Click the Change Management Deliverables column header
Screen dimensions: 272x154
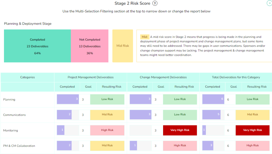163,77
